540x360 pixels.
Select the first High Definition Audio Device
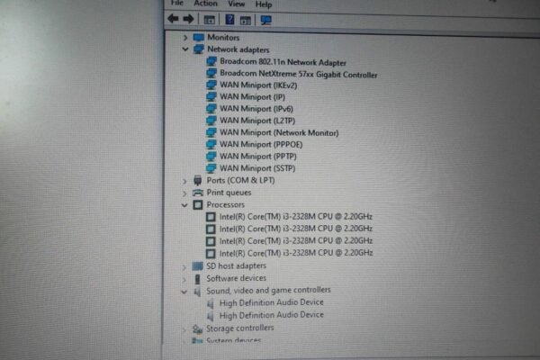(x=272, y=302)
